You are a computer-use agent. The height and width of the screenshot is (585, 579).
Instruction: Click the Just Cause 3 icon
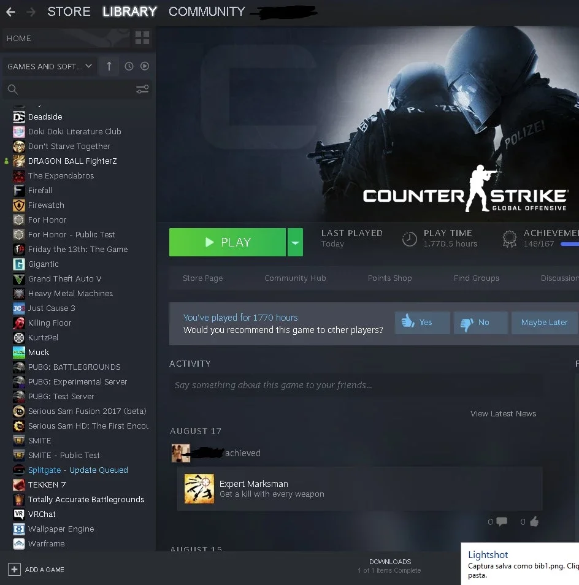pyautogui.click(x=19, y=308)
